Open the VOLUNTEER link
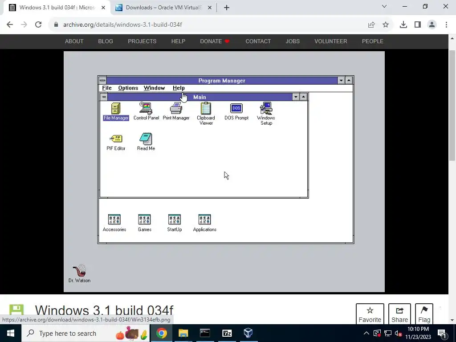The width and height of the screenshot is (456, 342). pyautogui.click(x=331, y=41)
